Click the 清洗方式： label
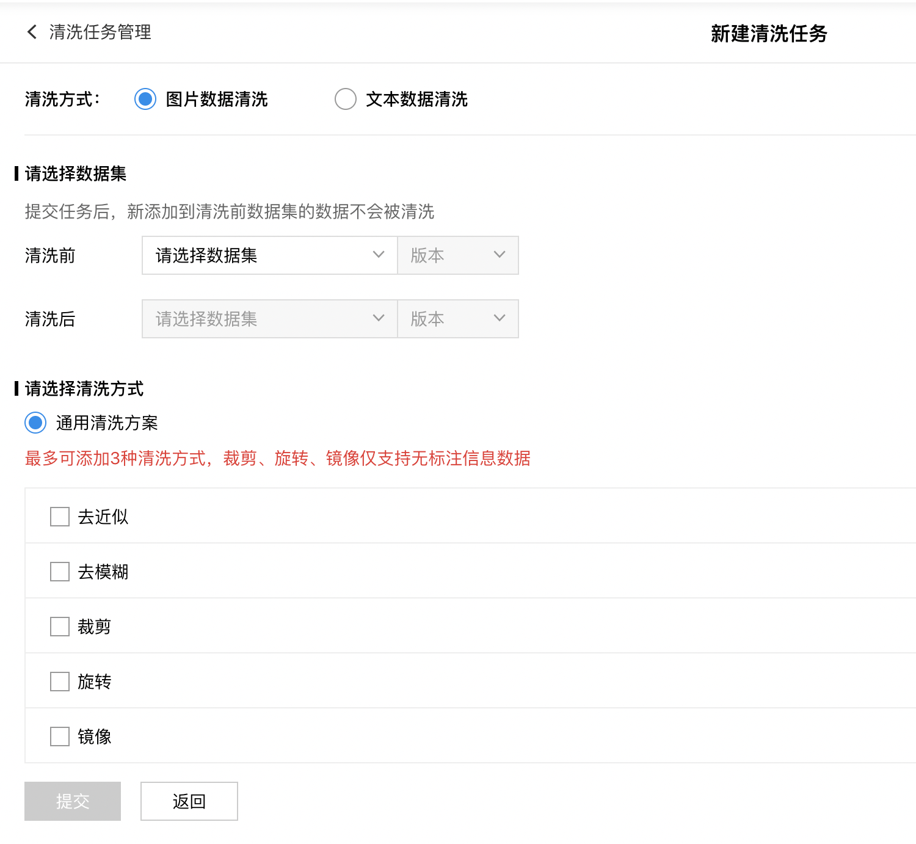 (x=62, y=100)
